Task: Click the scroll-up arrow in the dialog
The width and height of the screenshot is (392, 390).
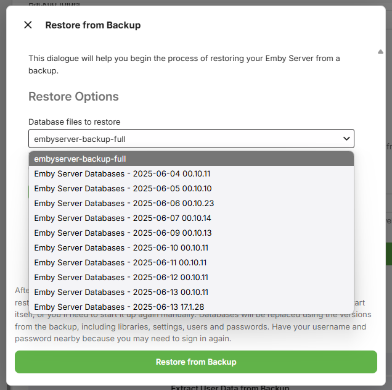Action: tap(380, 52)
